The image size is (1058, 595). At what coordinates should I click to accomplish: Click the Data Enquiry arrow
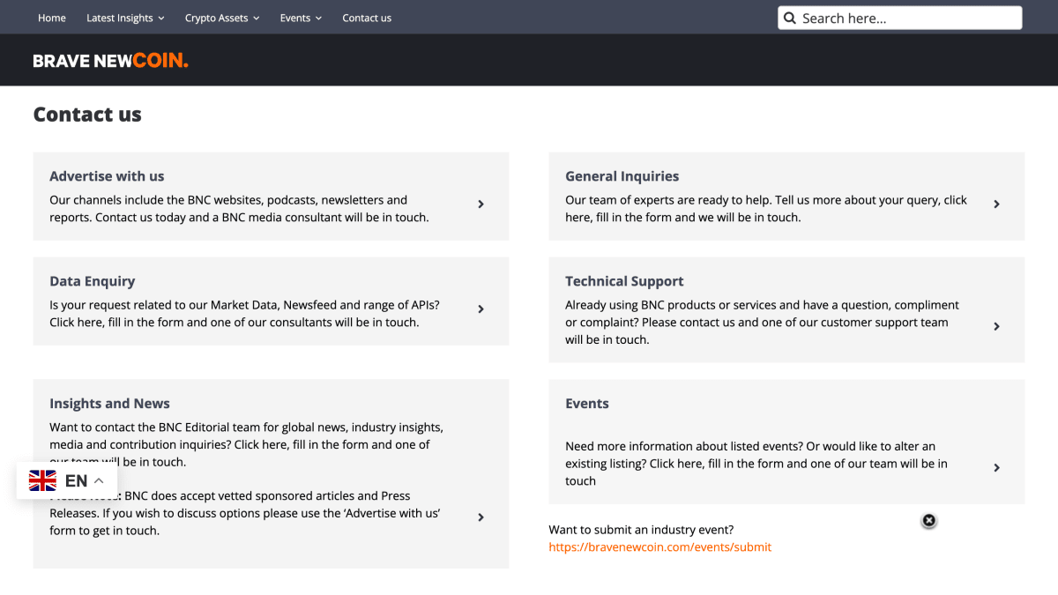[x=481, y=309]
